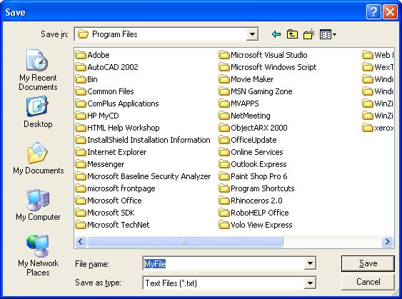Create a new folder
Screen dimensions: 402x299
click(x=309, y=34)
